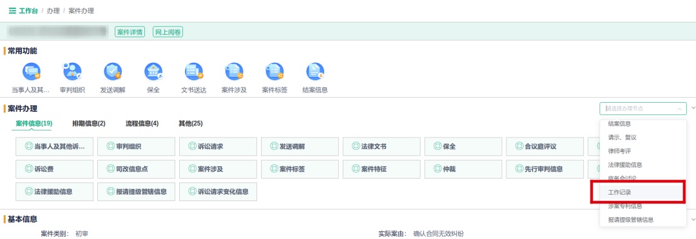Open the 诉讼请求 case info card
The height and width of the screenshot is (239, 696).
click(x=218, y=146)
